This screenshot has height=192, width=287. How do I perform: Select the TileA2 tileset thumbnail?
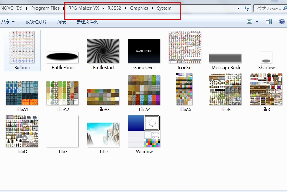tap(62, 93)
